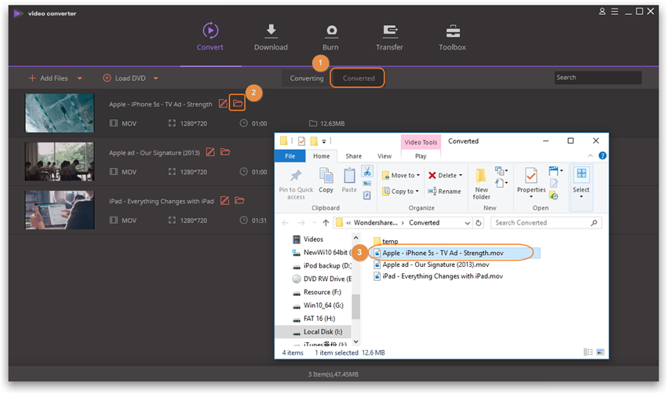Open folder for Our Signature (2013) video
The height and width of the screenshot is (394, 667).
coord(225,152)
